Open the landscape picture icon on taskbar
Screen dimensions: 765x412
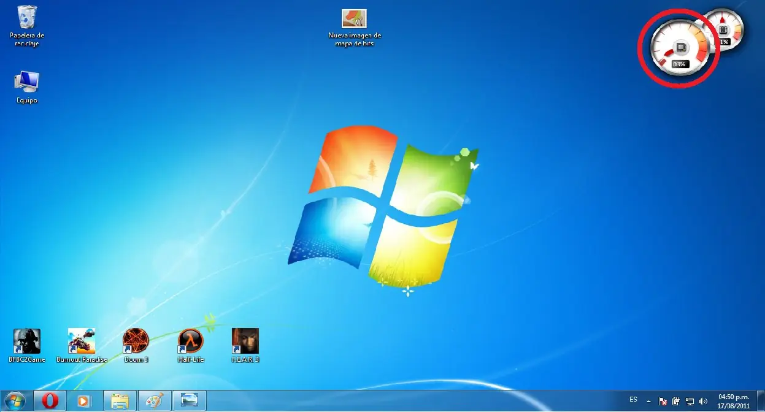(x=189, y=401)
